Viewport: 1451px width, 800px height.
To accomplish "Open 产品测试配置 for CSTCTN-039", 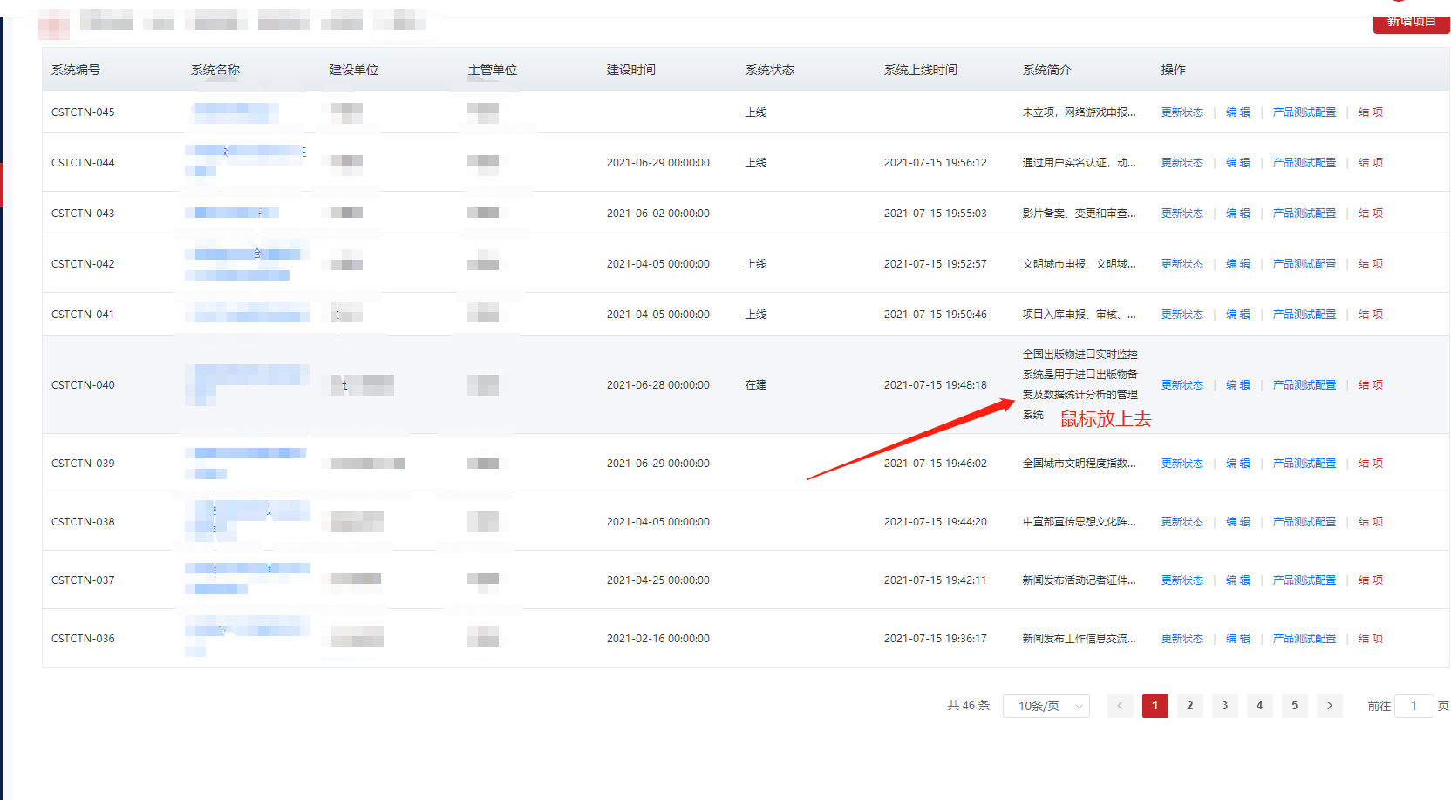I will [x=1304, y=464].
